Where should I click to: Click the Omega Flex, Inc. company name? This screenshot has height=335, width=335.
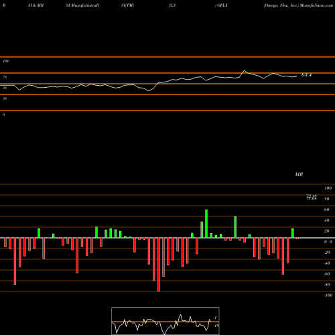pos(281,5)
